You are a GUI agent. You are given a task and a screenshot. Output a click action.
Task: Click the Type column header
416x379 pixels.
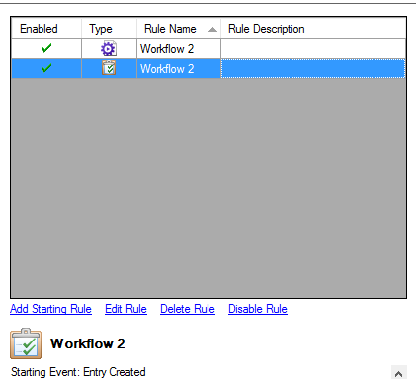(x=109, y=29)
